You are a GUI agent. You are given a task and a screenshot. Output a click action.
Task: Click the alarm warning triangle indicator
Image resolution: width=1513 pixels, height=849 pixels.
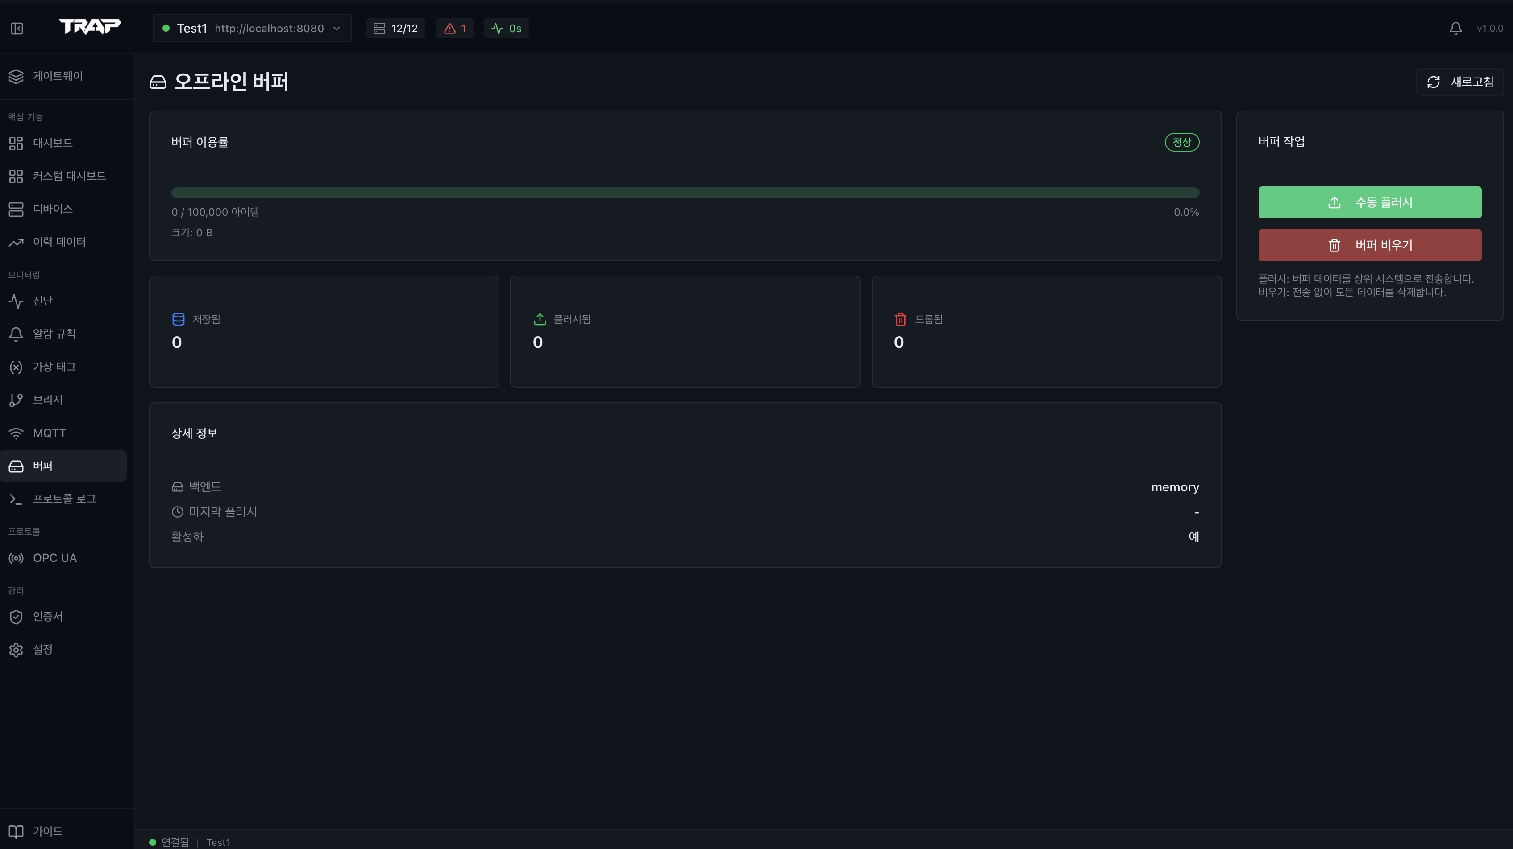point(455,28)
